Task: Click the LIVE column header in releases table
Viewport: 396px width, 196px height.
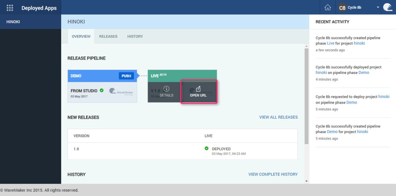Action: click(208, 136)
